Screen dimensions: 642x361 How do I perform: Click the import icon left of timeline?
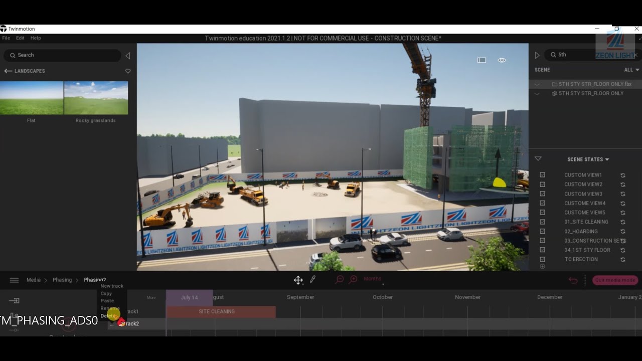[x=14, y=301]
